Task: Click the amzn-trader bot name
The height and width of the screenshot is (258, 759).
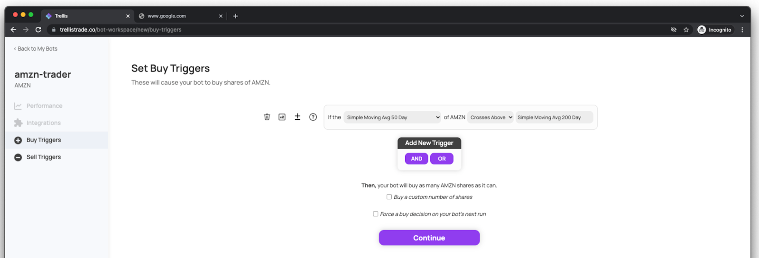Action: click(x=43, y=74)
